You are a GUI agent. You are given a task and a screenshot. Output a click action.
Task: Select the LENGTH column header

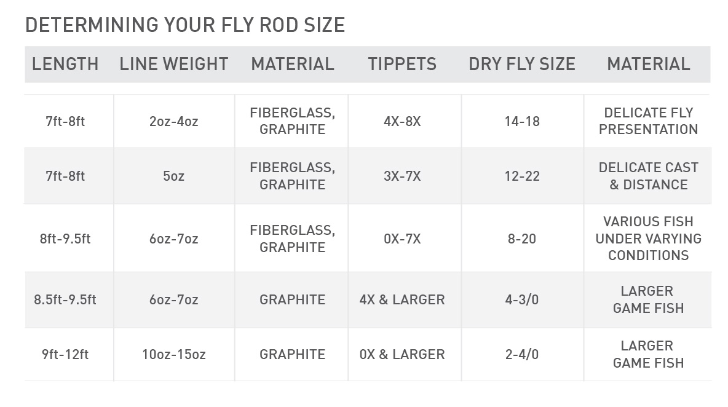(x=65, y=64)
